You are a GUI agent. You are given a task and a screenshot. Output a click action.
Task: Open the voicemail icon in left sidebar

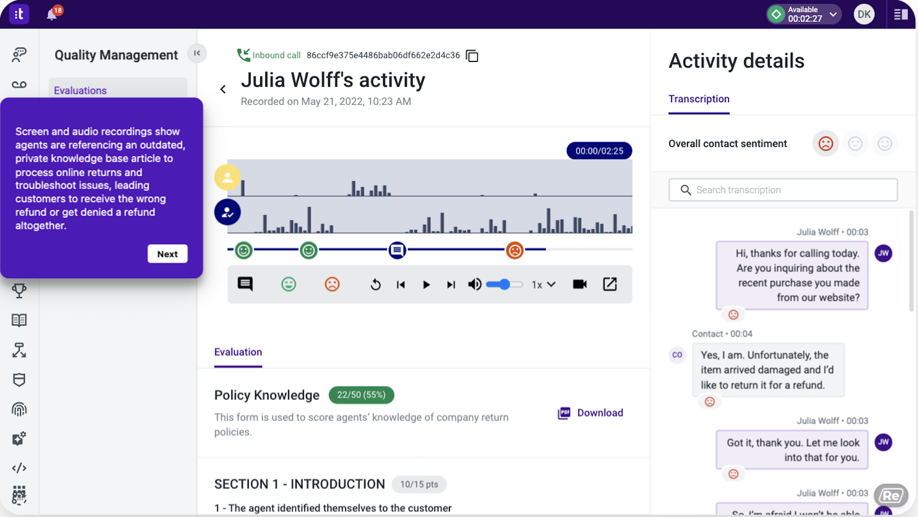(19, 84)
